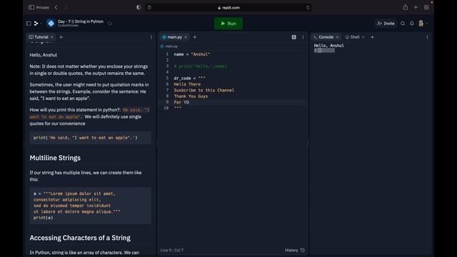Toggle the Replit sidebar panel icon

29,24
